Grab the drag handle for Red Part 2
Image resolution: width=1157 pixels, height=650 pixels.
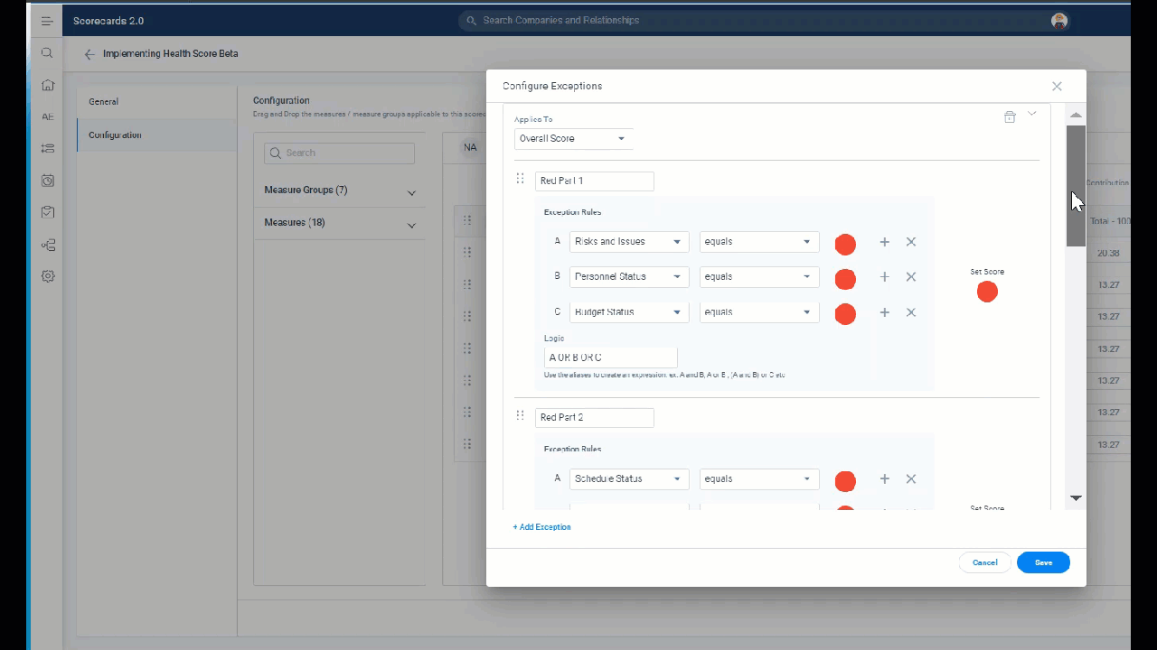520,415
